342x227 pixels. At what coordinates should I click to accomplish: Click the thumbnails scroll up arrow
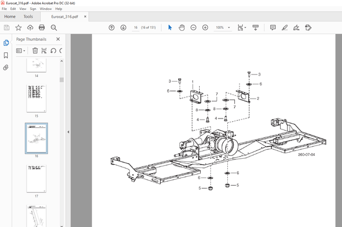[x=62, y=61]
